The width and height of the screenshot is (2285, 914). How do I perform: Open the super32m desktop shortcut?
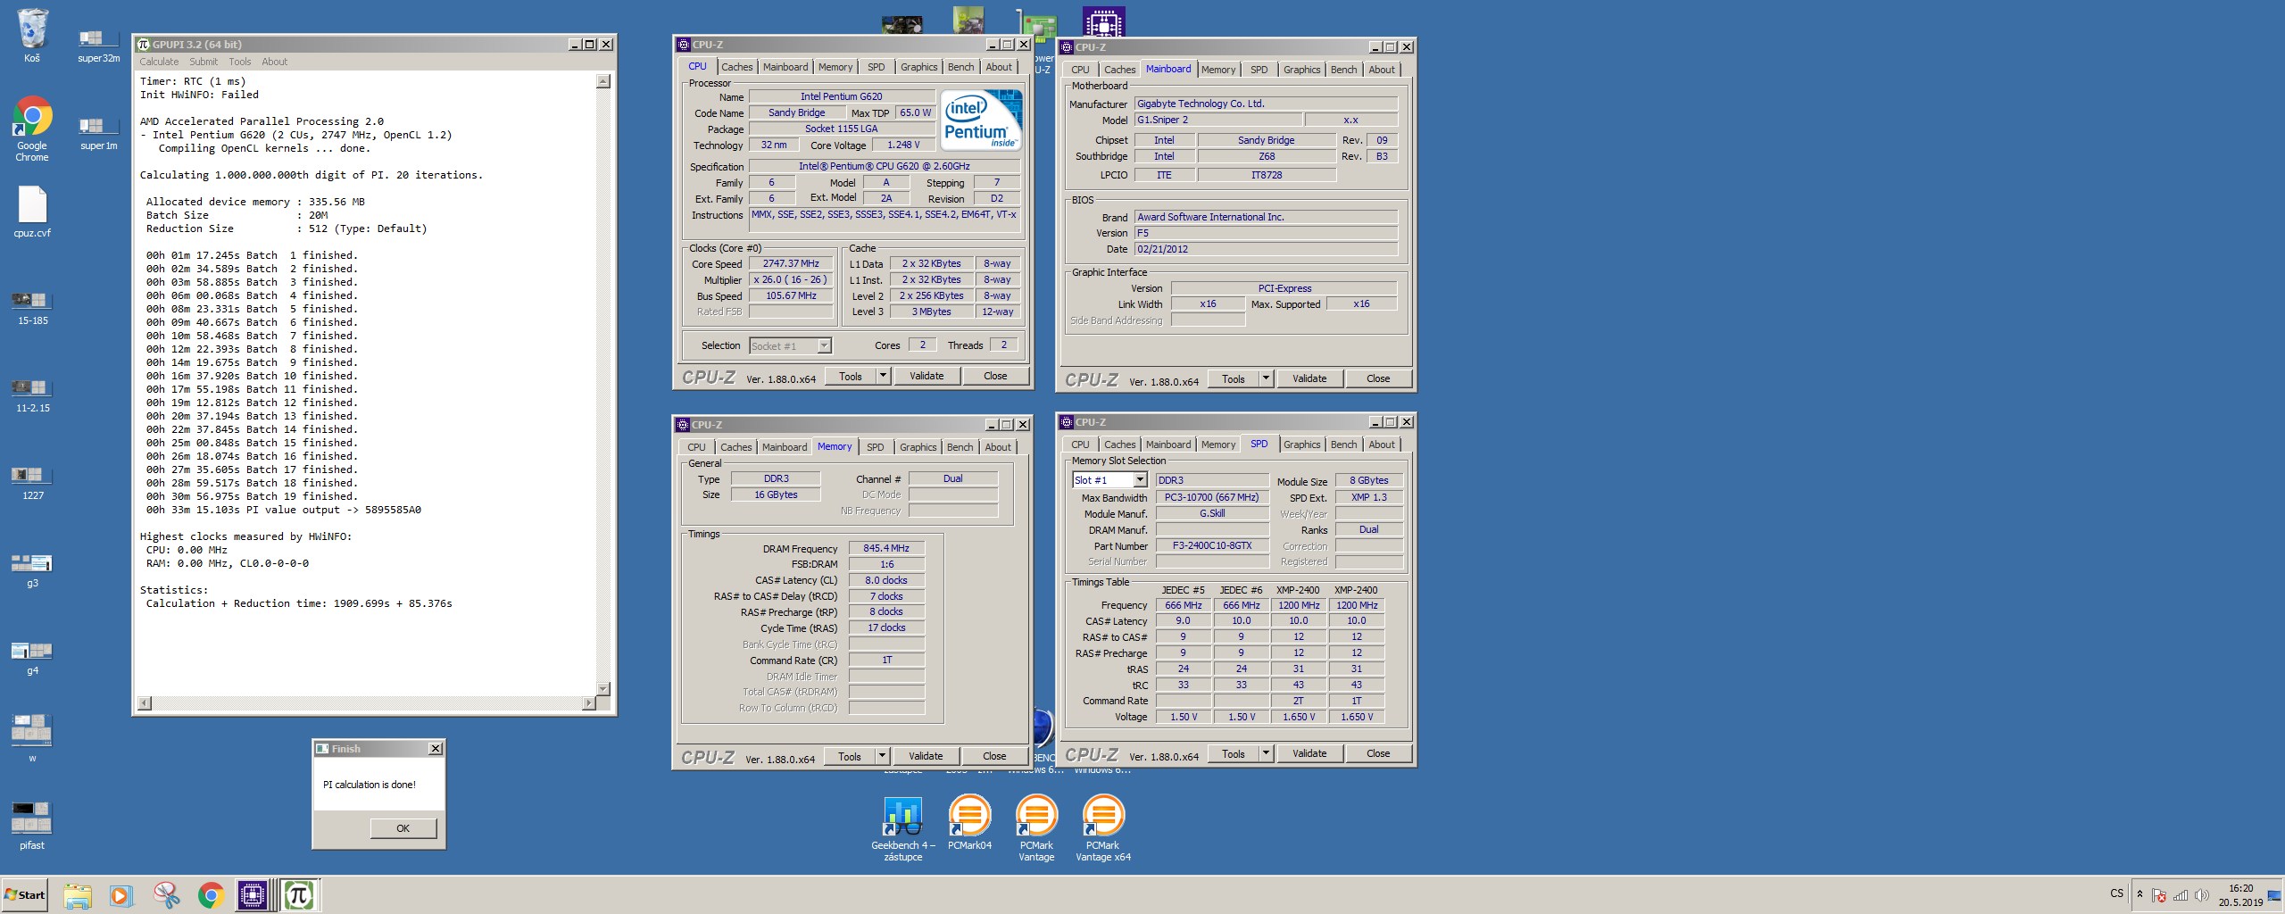98,45
